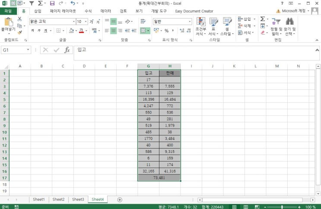Click the Percent style icon
Screen dimensions: 321x209
pos(167,31)
